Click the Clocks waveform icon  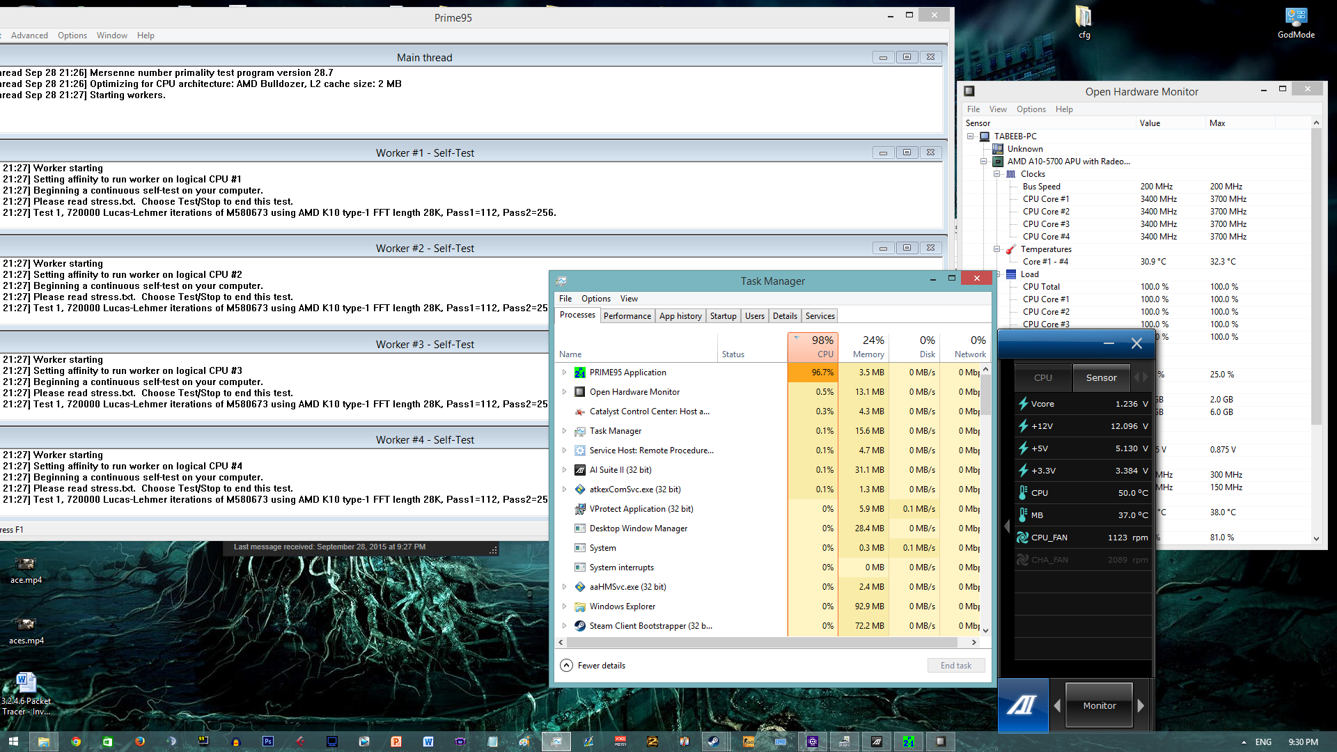pyautogui.click(x=1011, y=174)
